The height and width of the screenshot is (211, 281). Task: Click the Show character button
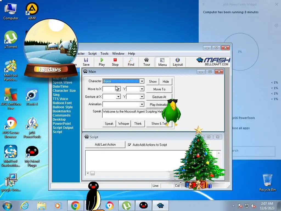pyautogui.click(x=153, y=81)
